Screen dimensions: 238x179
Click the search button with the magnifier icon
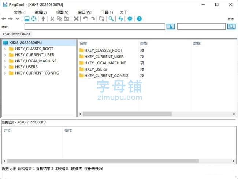[x=231, y=27]
